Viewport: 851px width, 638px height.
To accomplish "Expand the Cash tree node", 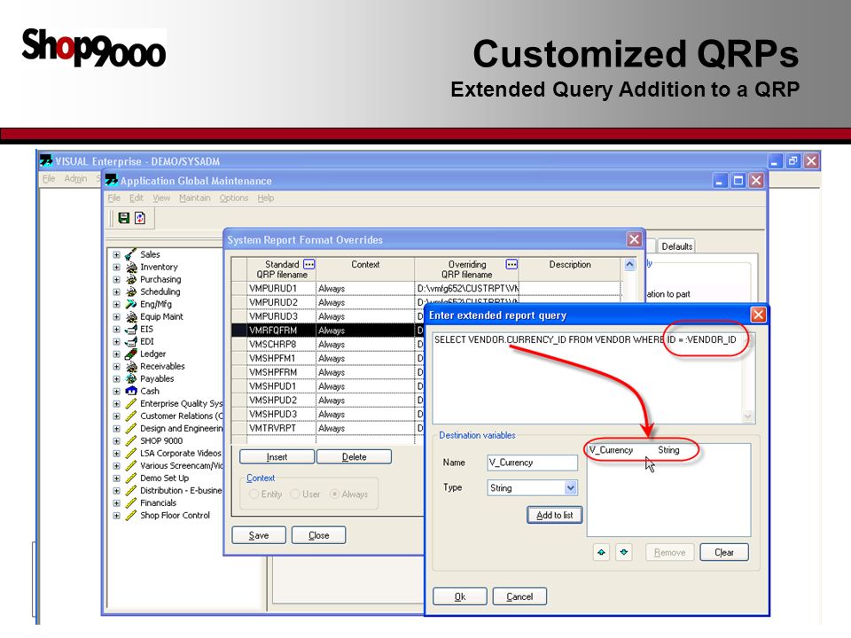I will coord(116,391).
